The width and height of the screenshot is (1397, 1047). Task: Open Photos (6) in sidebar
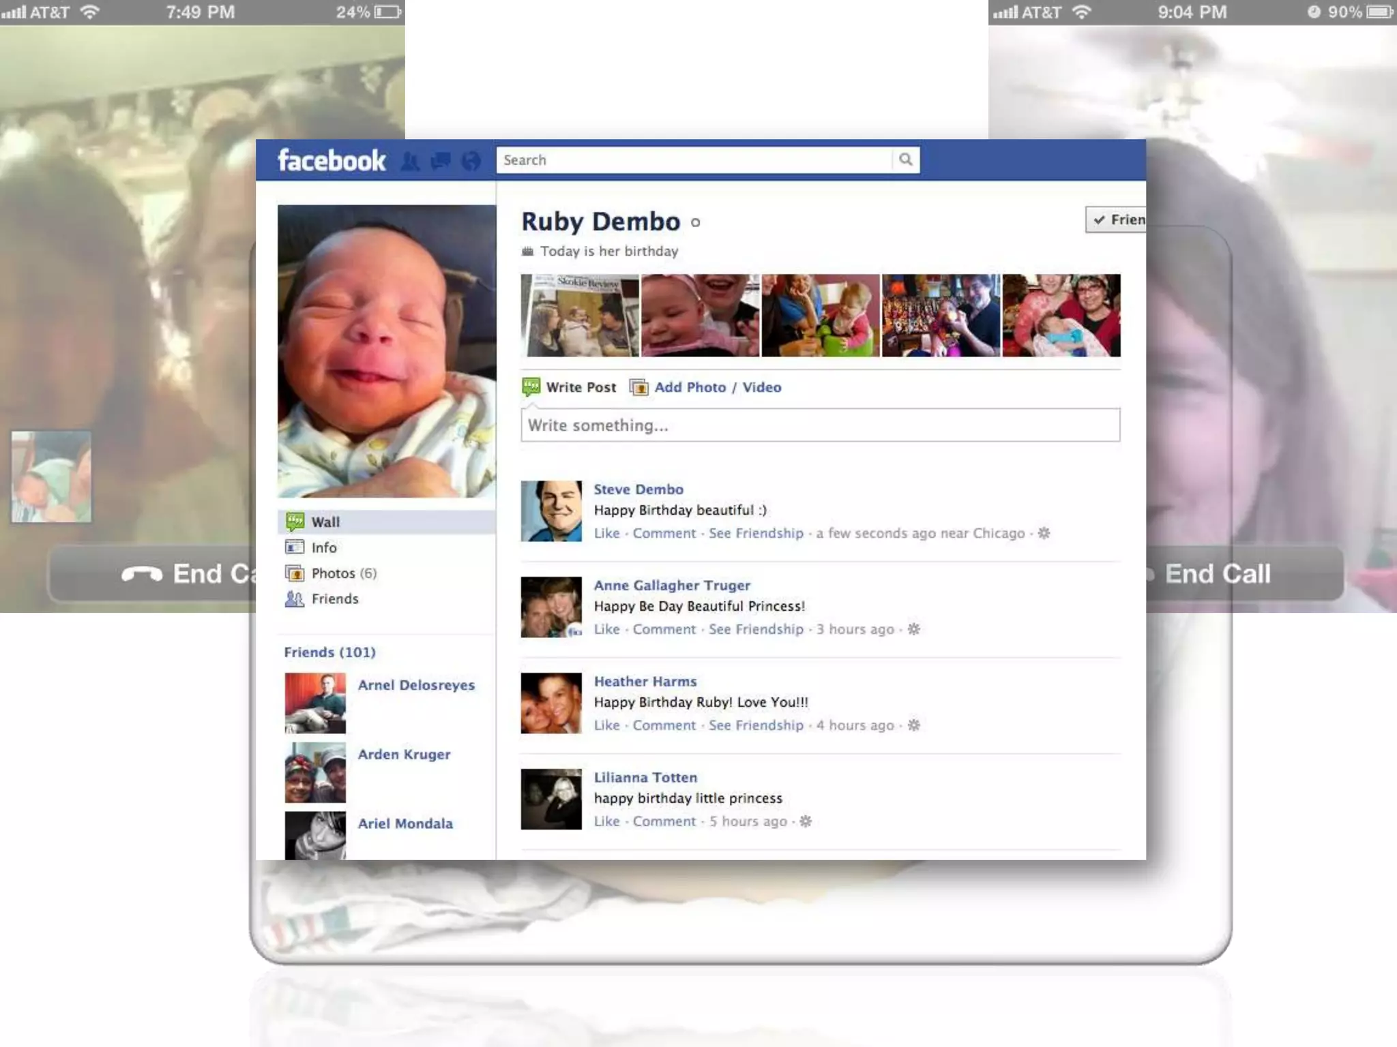point(343,573)
